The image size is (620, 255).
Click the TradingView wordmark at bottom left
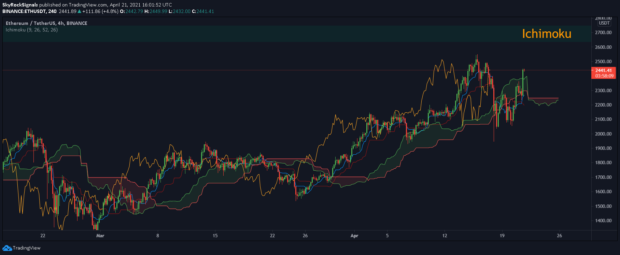pyautogui.click(x=27, y=248)
